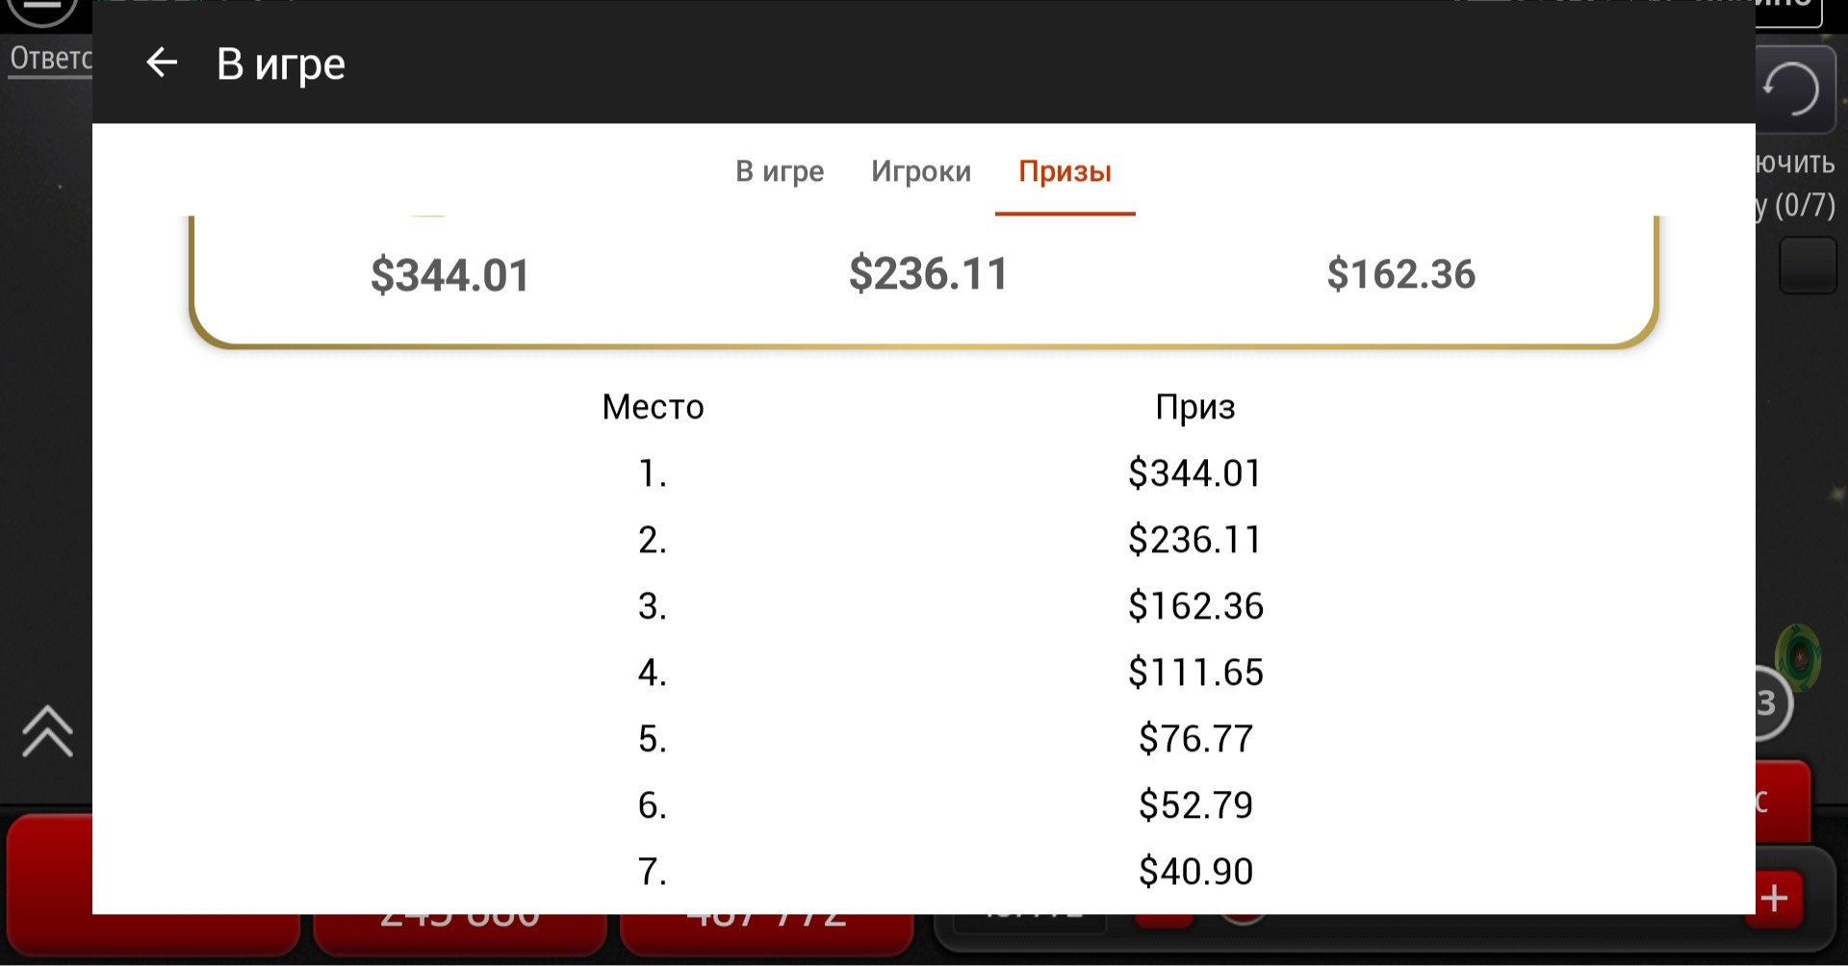Tap the green poker chip icon

pos(1799,657)
